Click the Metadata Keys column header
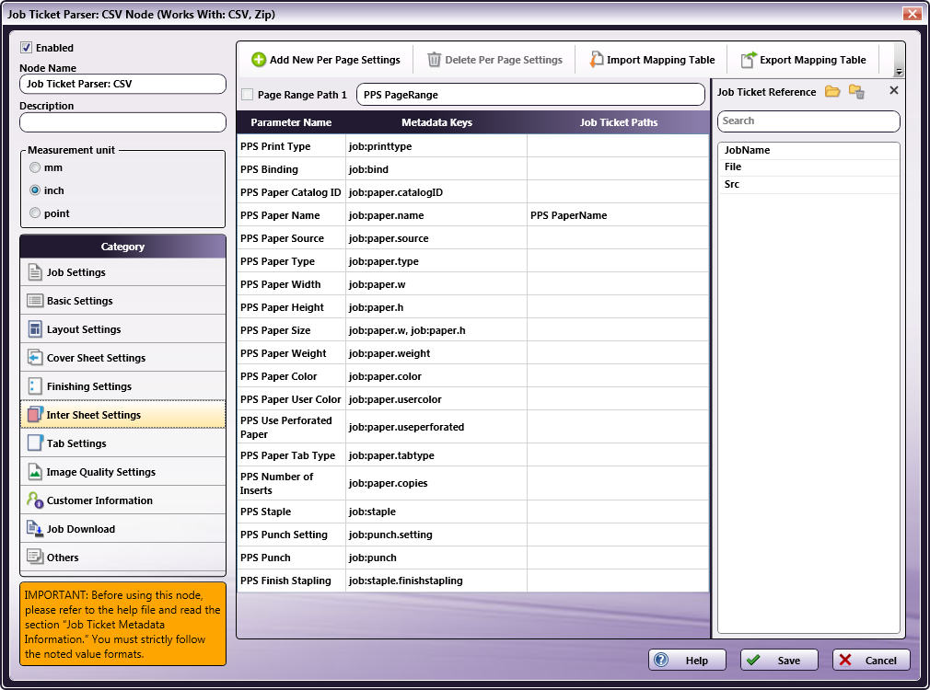The image size is (930, 690). pos(436,122)
